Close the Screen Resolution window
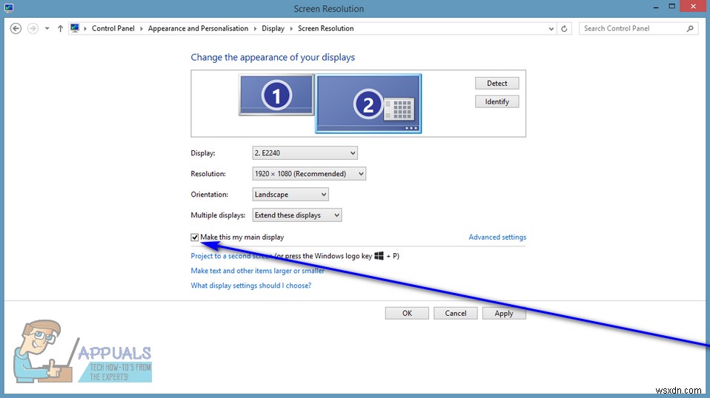 [x=693, y=7]
